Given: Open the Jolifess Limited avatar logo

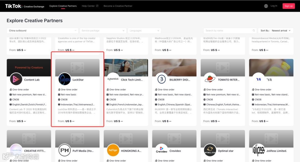Looking at the screenshot, I should 259,150.
